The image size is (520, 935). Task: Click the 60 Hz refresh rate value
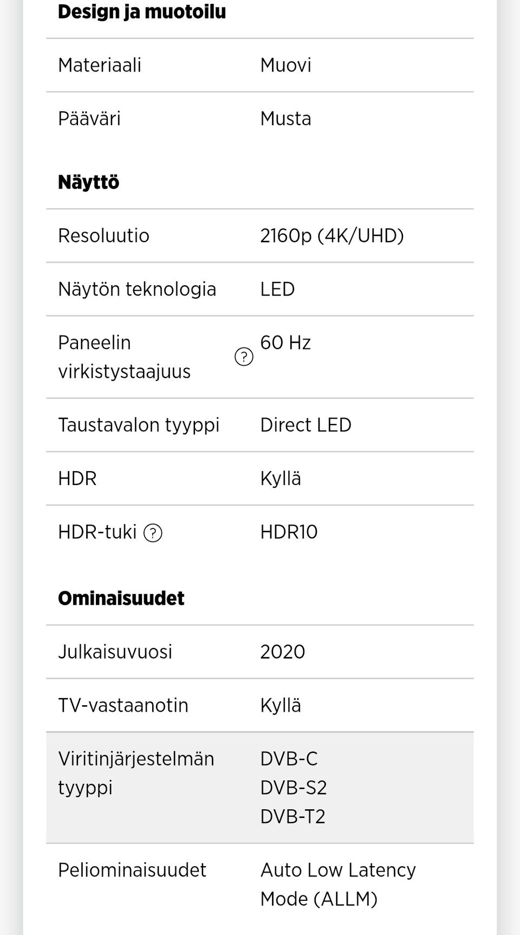point(285,343)
